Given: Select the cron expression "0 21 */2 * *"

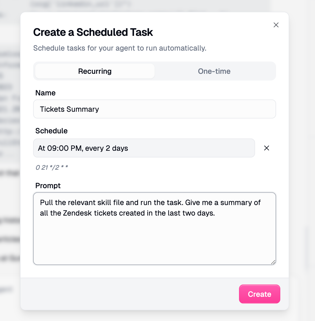Looking at the screenshot, I should tap(52, 167).
